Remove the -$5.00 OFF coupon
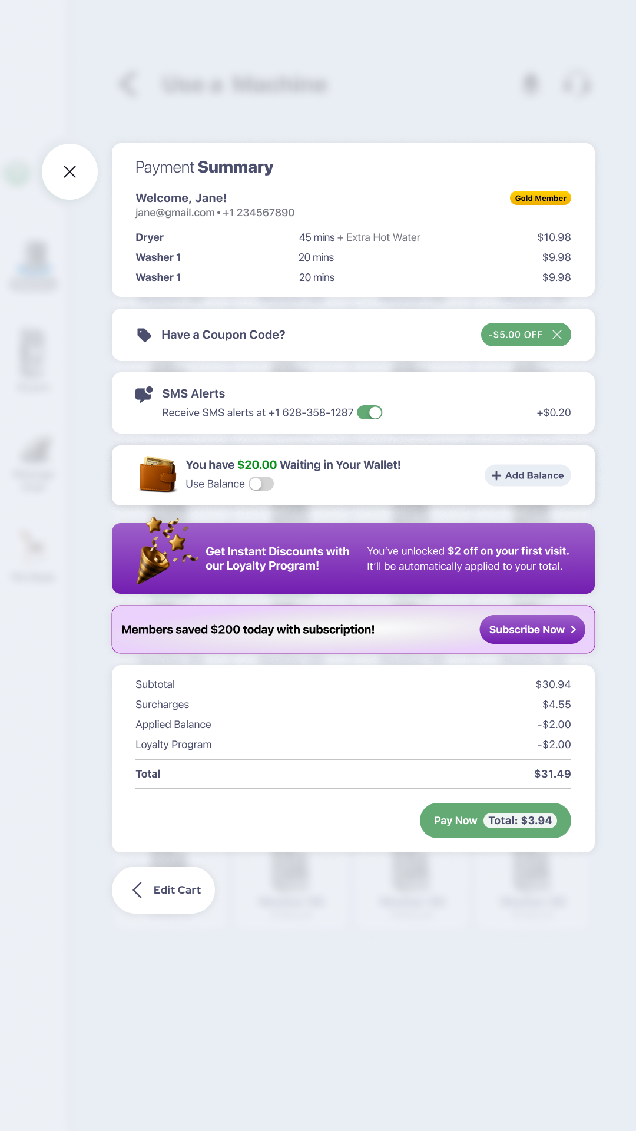This screenshot has width=636, height=1131. 556,335
